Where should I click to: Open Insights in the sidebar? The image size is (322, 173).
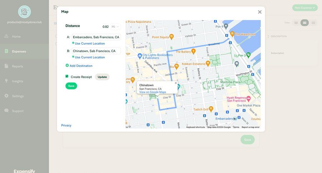17,81
